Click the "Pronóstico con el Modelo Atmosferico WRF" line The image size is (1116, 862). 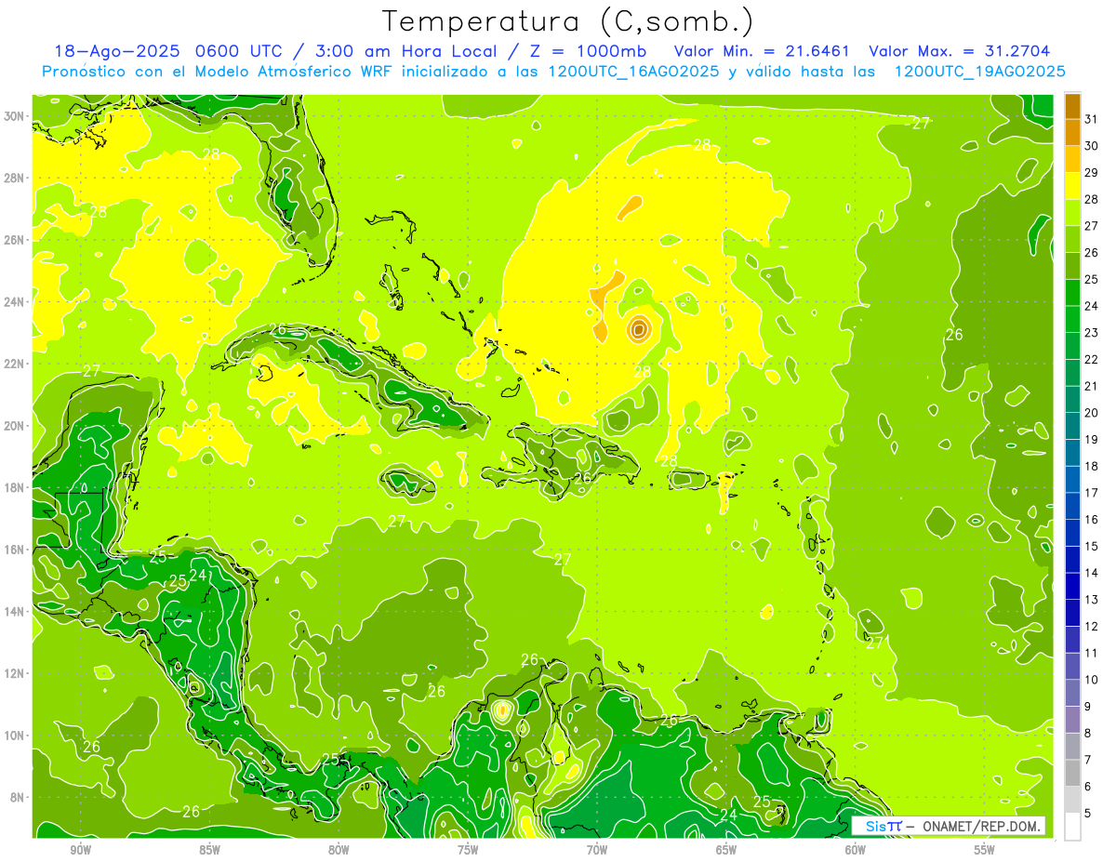[x=219, y=72]
